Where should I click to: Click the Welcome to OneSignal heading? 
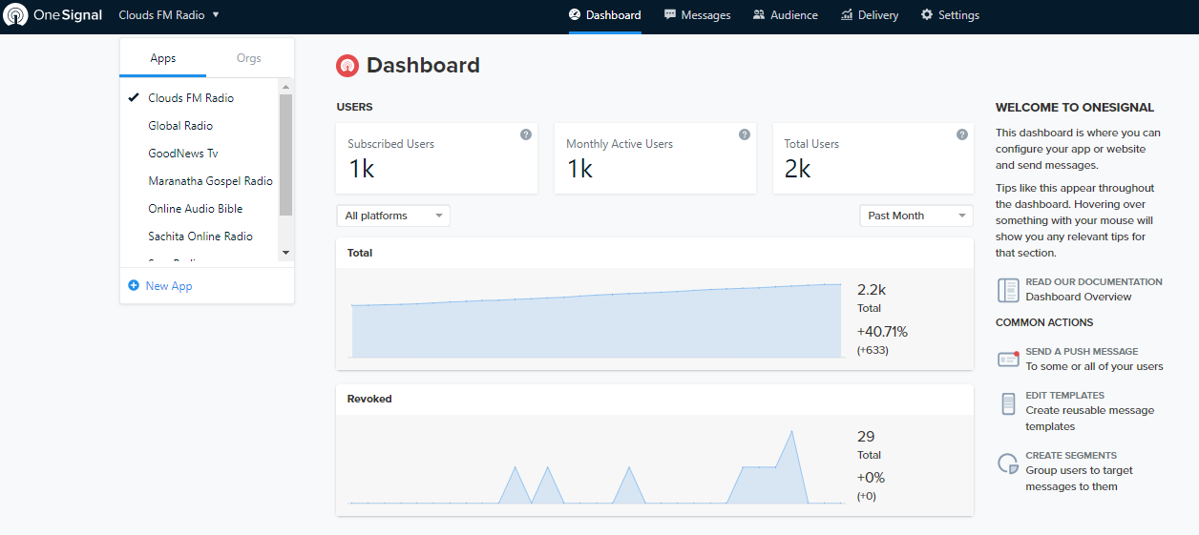point(1075,108)
